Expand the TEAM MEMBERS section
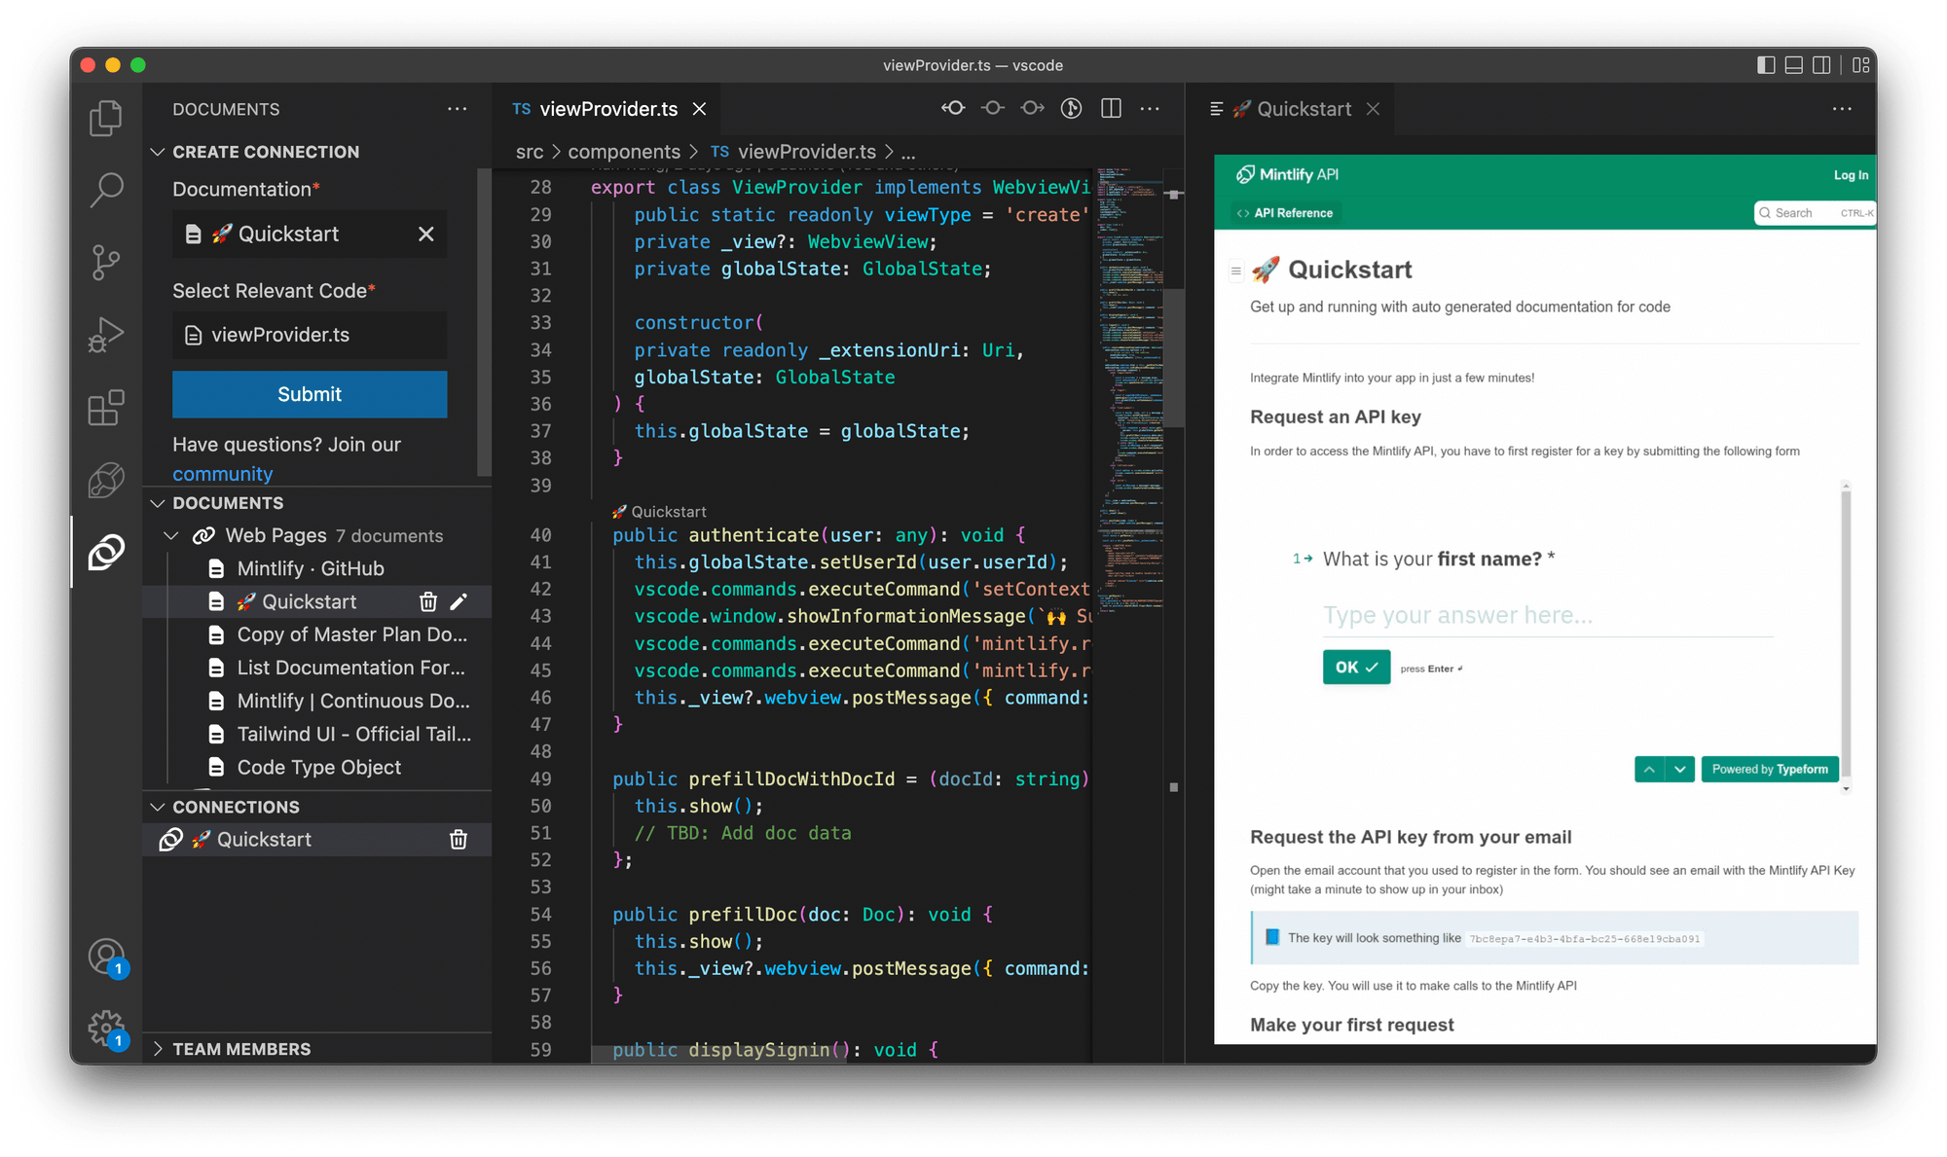The image size is (1947, 1157). click(x=159, y=1048)
